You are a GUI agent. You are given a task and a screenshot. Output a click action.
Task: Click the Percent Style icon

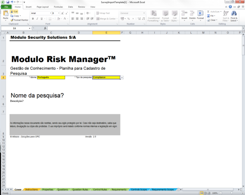pos(129,19)
